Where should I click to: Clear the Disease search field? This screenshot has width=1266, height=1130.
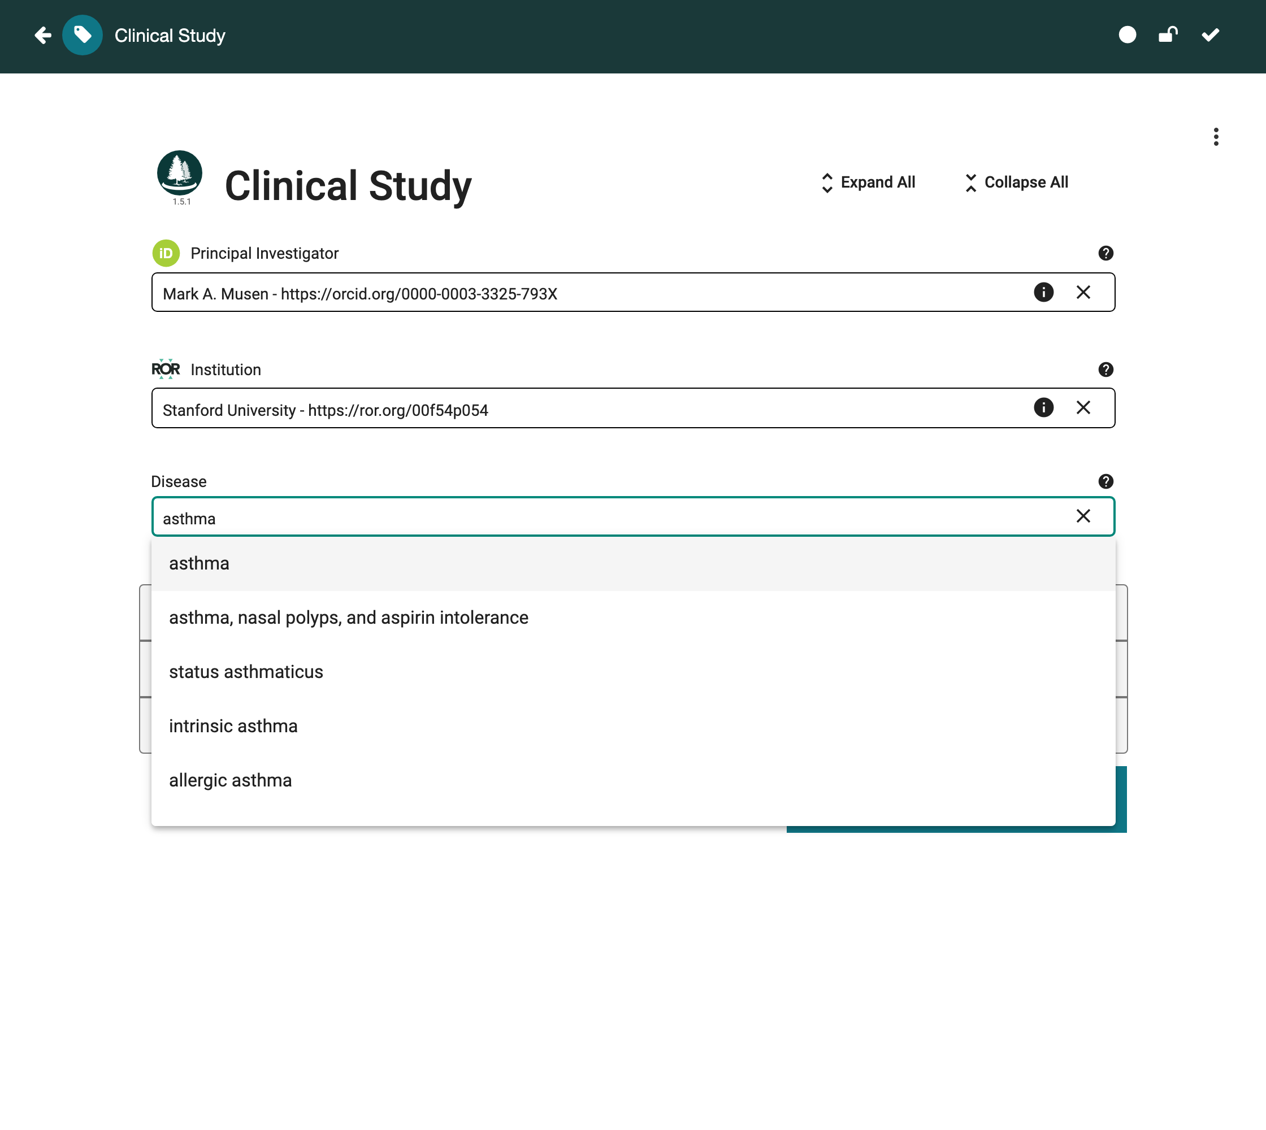1083,516
